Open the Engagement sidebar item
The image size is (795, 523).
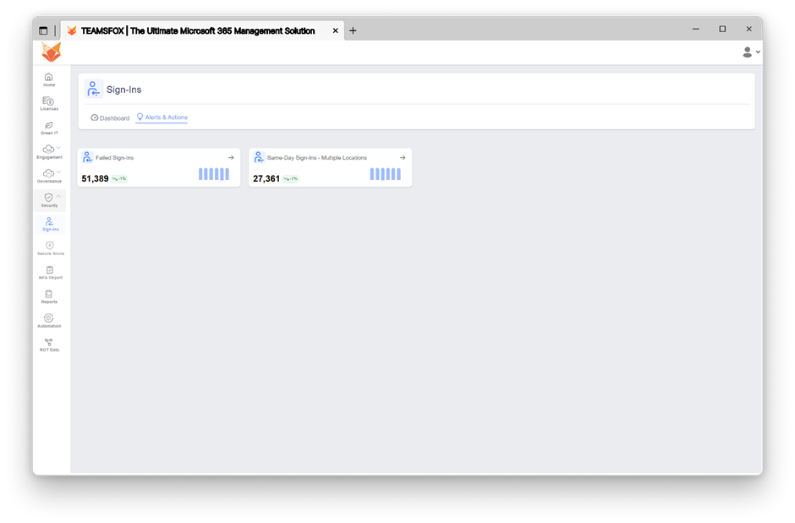click(x=49, y=152)
